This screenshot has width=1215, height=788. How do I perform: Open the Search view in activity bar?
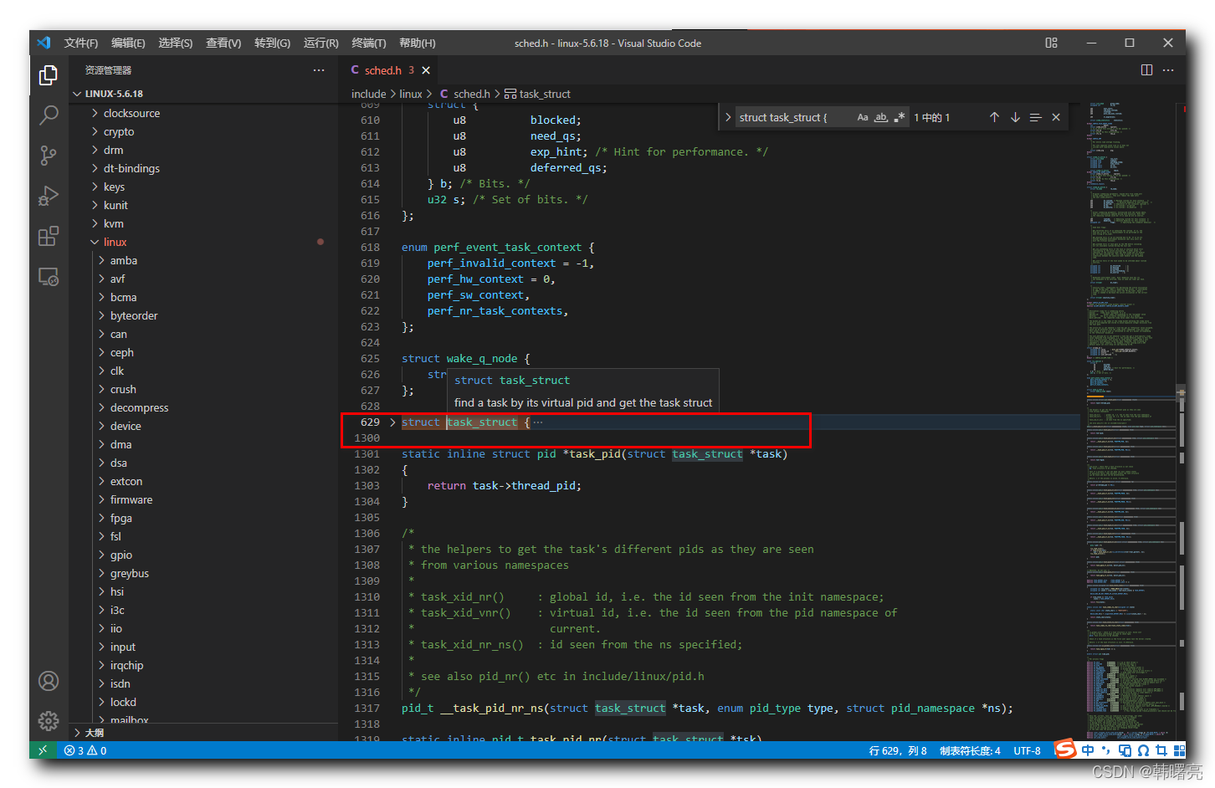tap(49, 115)
